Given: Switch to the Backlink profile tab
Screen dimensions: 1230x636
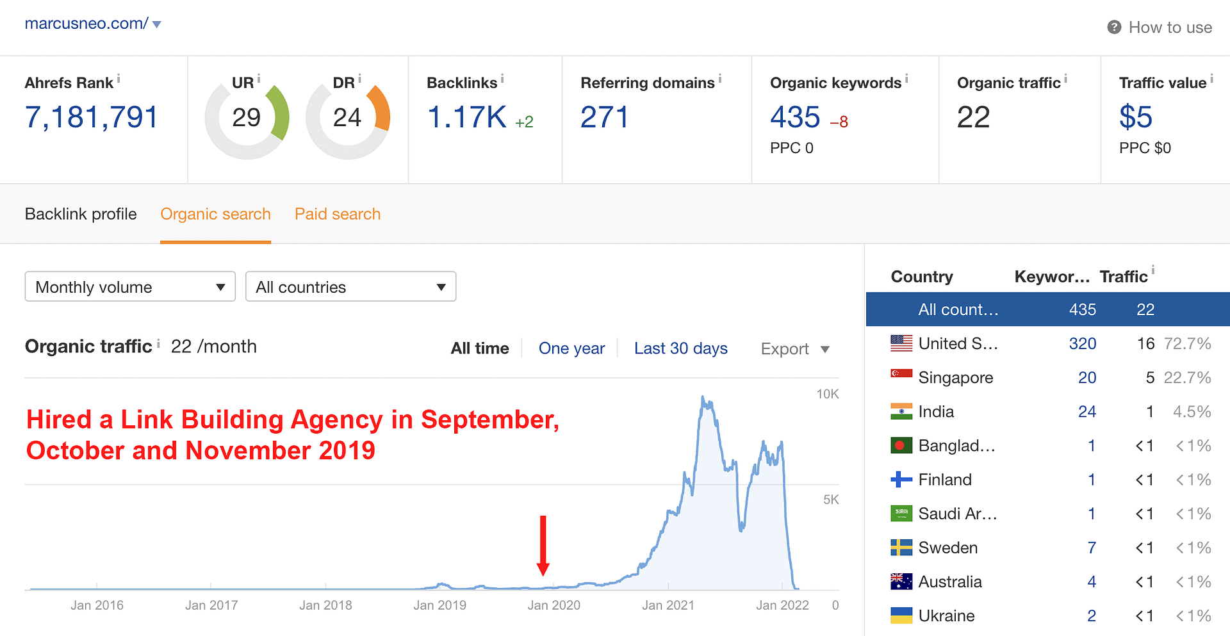Looking at the screenshot, I should click(x=81, y=214).
